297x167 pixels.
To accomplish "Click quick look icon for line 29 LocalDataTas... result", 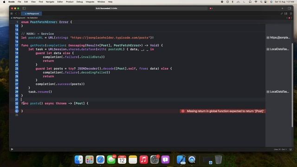I will [268, 92].
